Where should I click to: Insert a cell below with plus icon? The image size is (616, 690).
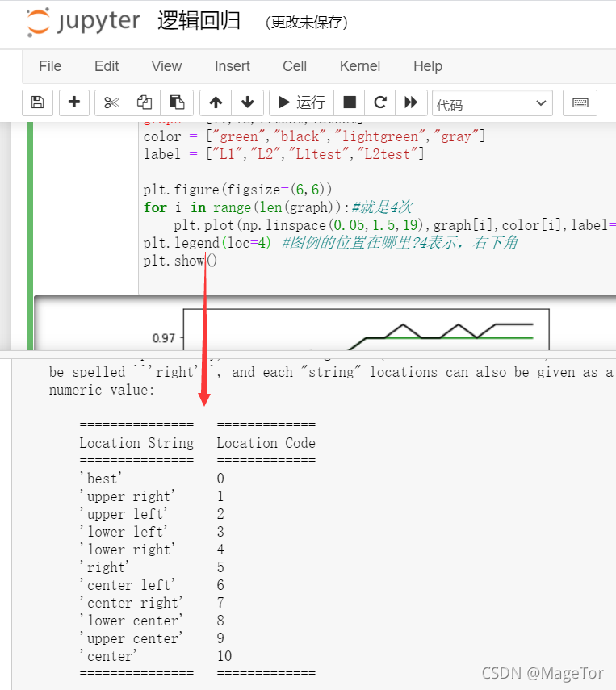click(x=74, y=102)
